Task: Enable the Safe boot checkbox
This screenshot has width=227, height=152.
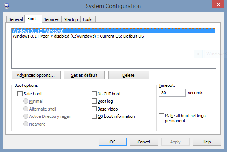Action: (20, 94)
